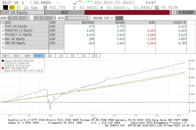196x130 pixels.
Task: Click the 總報酬 column header
Action: (x=110, y=22)
